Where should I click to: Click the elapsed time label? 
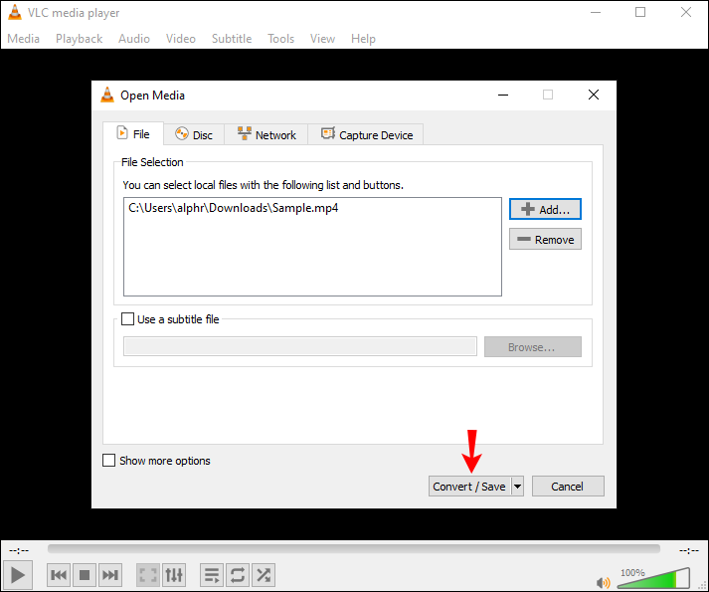[19, 551]
